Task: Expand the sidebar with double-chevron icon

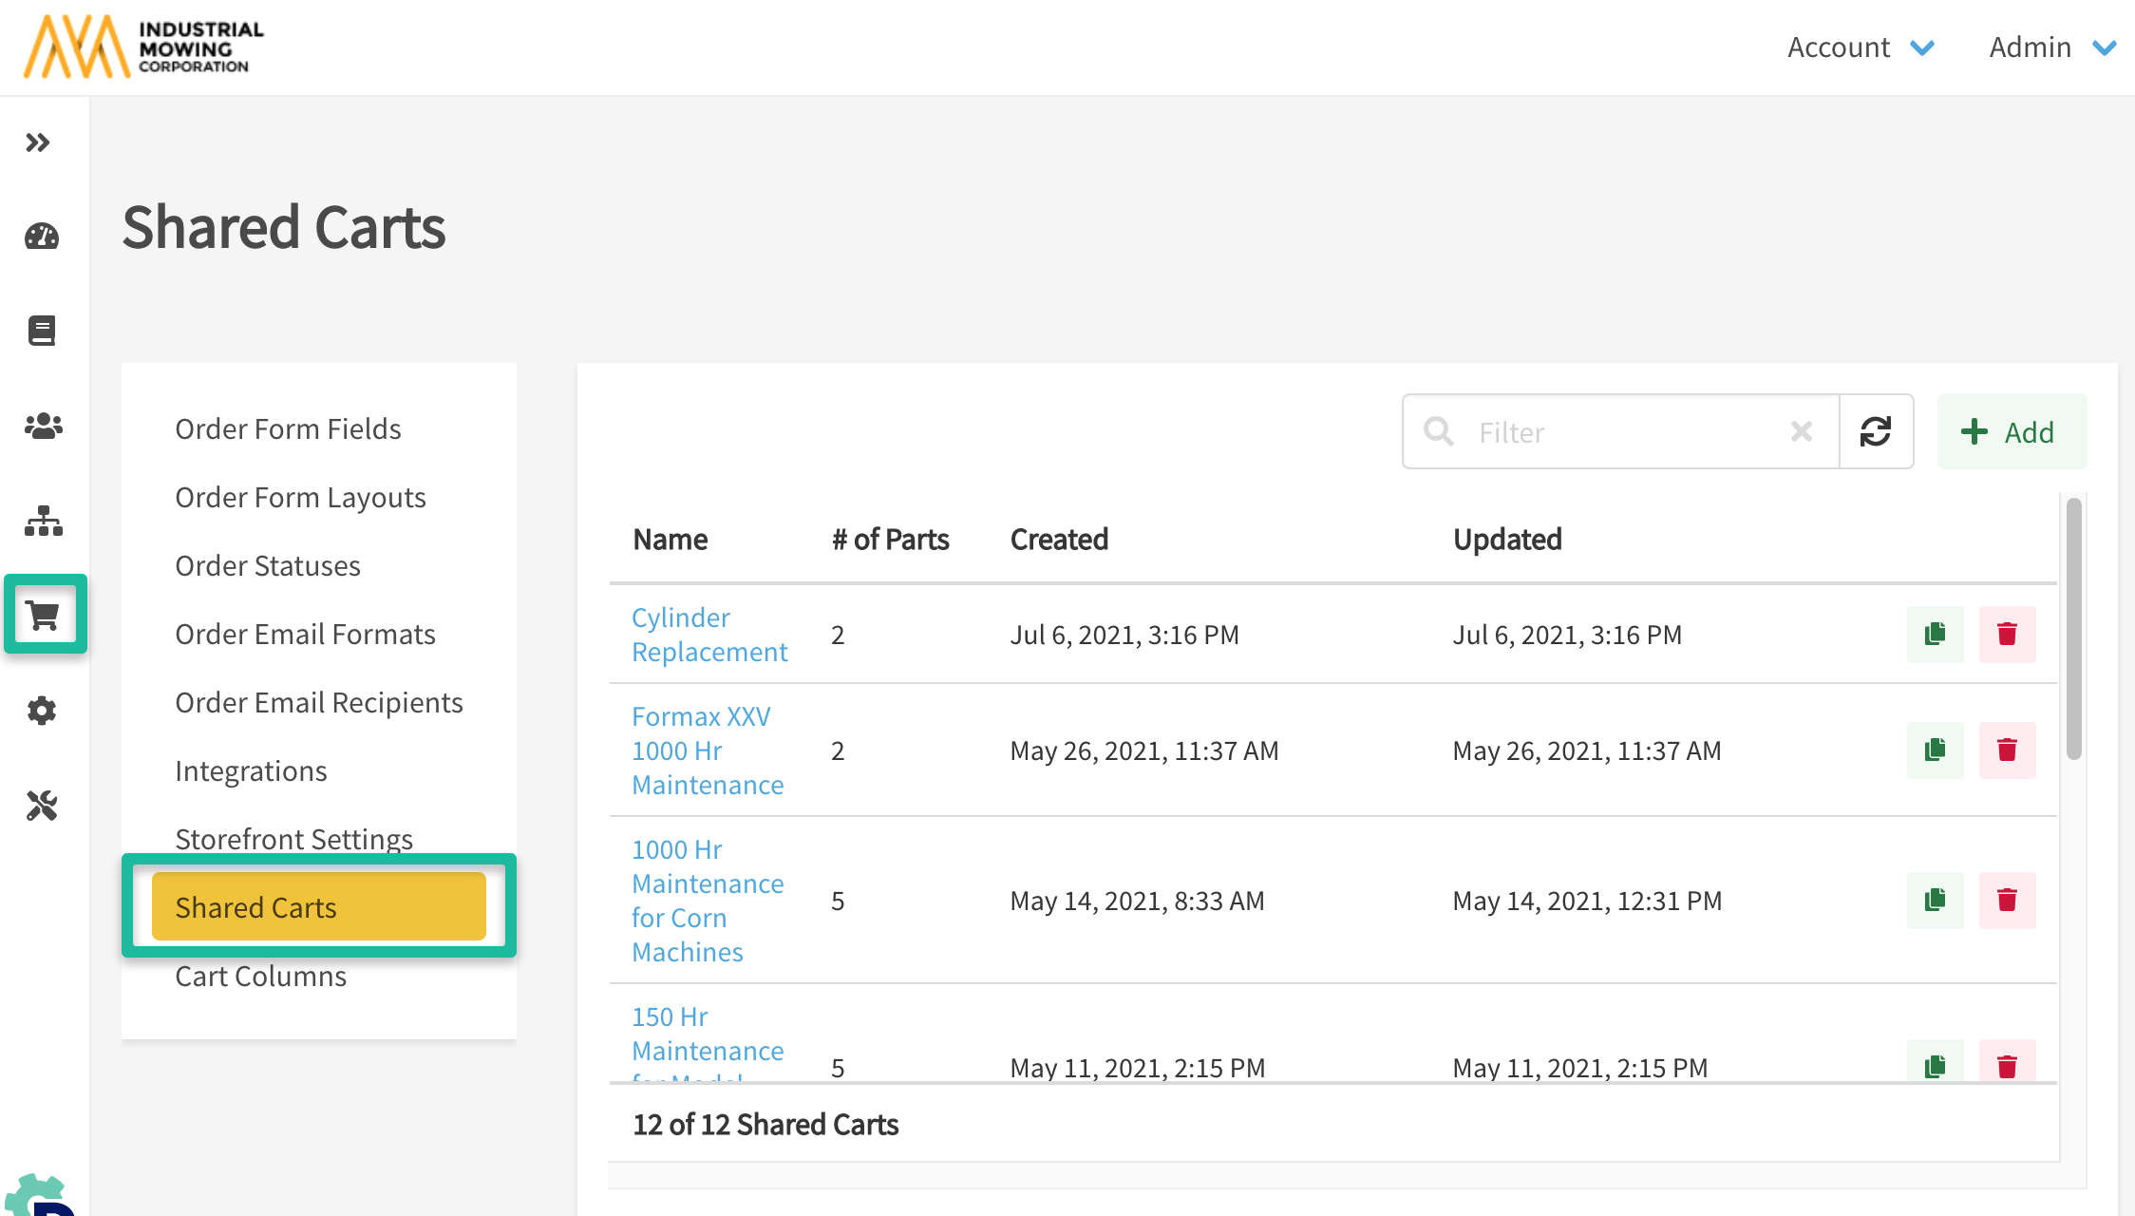Action: (38, 142)
